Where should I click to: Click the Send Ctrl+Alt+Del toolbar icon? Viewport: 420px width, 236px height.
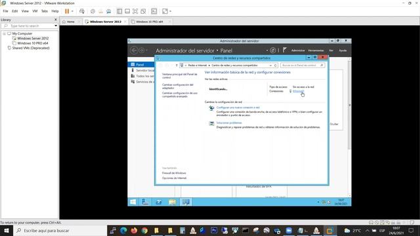click(82, 11)
